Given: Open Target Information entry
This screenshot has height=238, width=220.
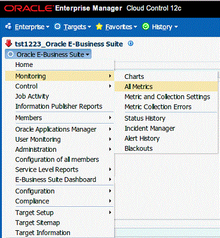Looking at the screenshot, I should (x=42, y=233).
